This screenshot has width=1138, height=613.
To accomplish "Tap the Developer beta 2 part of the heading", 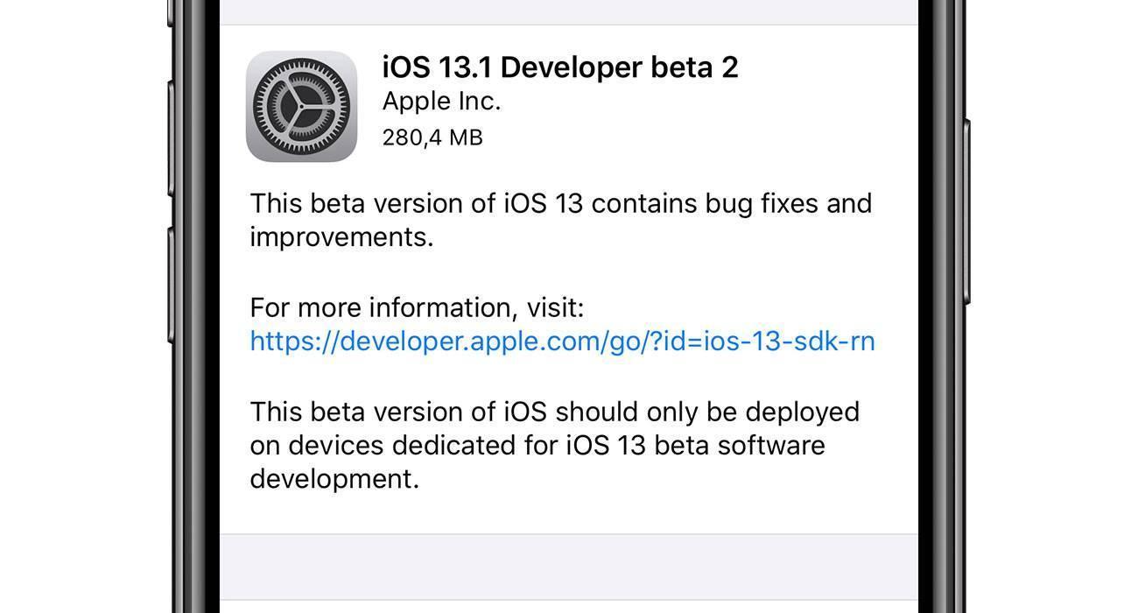I will [x=623, y=67].
